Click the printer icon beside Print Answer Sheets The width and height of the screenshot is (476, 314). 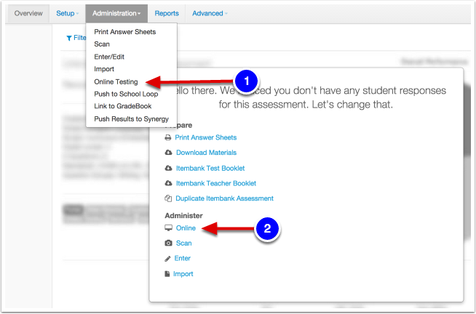pos(168,137)
